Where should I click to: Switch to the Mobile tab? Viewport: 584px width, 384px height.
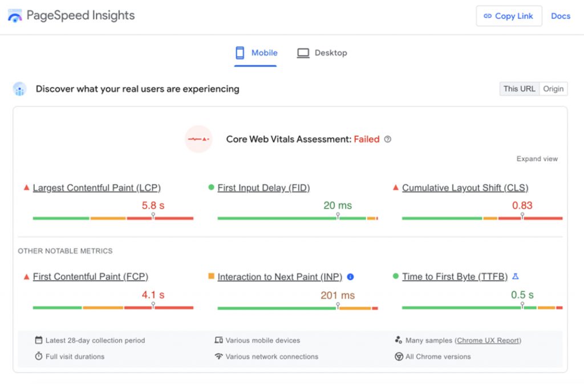coord(255,53)
